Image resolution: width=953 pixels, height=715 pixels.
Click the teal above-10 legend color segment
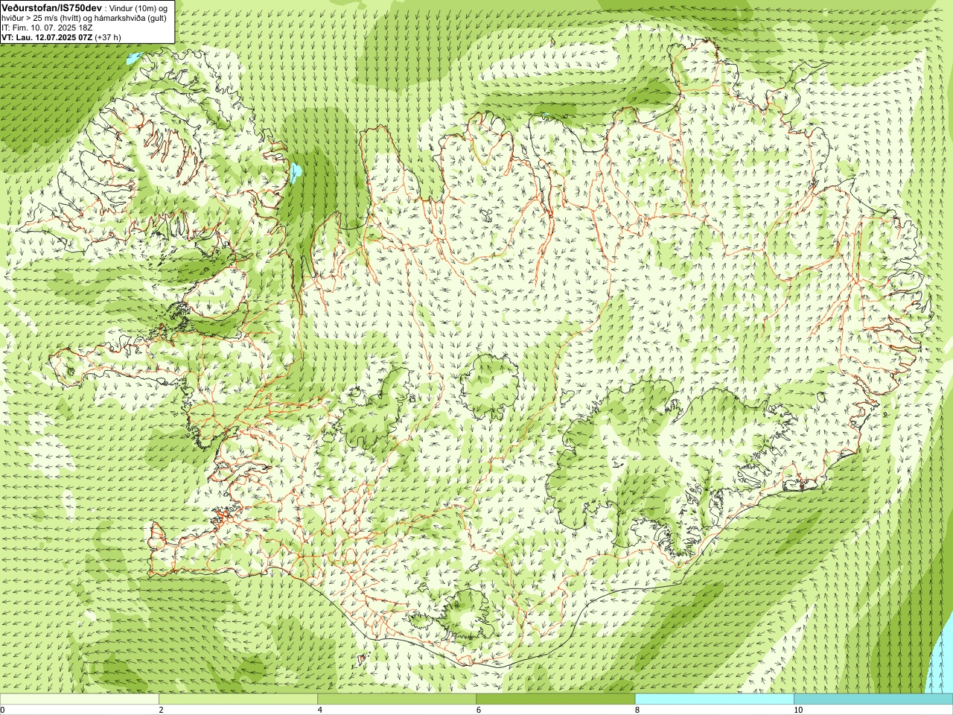pos(873,699)
